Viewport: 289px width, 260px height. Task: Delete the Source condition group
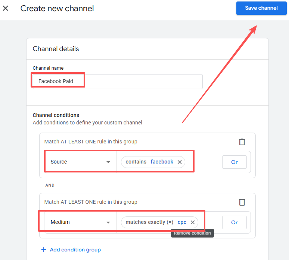pos(242,142)
